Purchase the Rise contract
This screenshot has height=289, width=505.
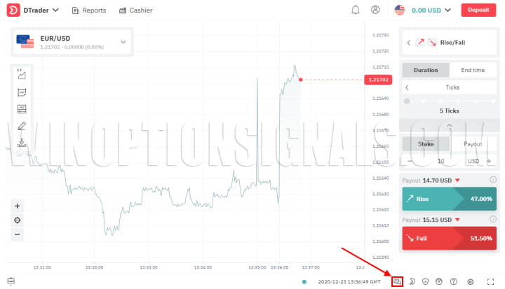coord(449,199)
